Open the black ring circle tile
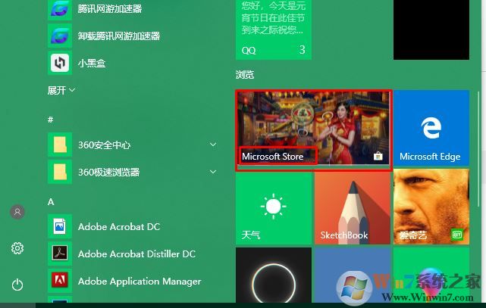Image resolution: width=486 pixels, height=308 pixels. click(274, 275)
